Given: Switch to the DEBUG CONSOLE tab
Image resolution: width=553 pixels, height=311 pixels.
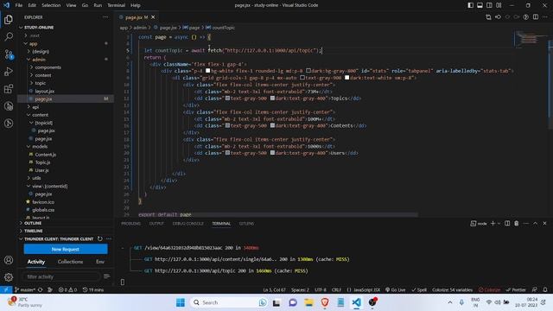Looking at the screenshot, I should (x=188, y=224).
